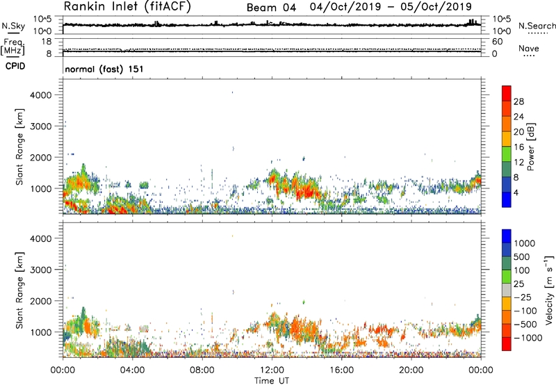Click the frequency line plot strip
Screen dimensions: 556x385
(x=272, y=47)
